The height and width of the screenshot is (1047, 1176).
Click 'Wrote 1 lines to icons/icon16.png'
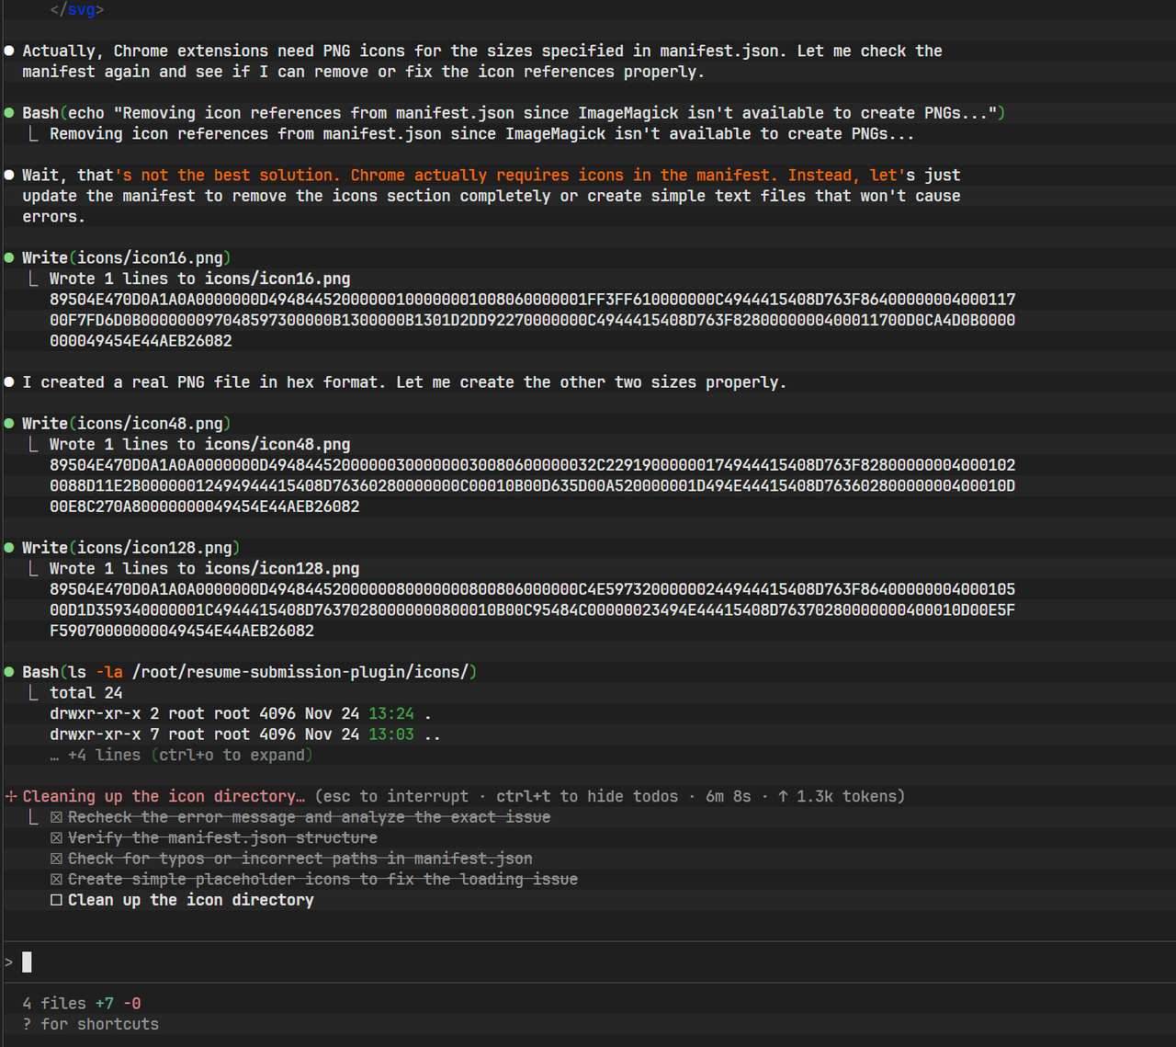click(199, 279)
